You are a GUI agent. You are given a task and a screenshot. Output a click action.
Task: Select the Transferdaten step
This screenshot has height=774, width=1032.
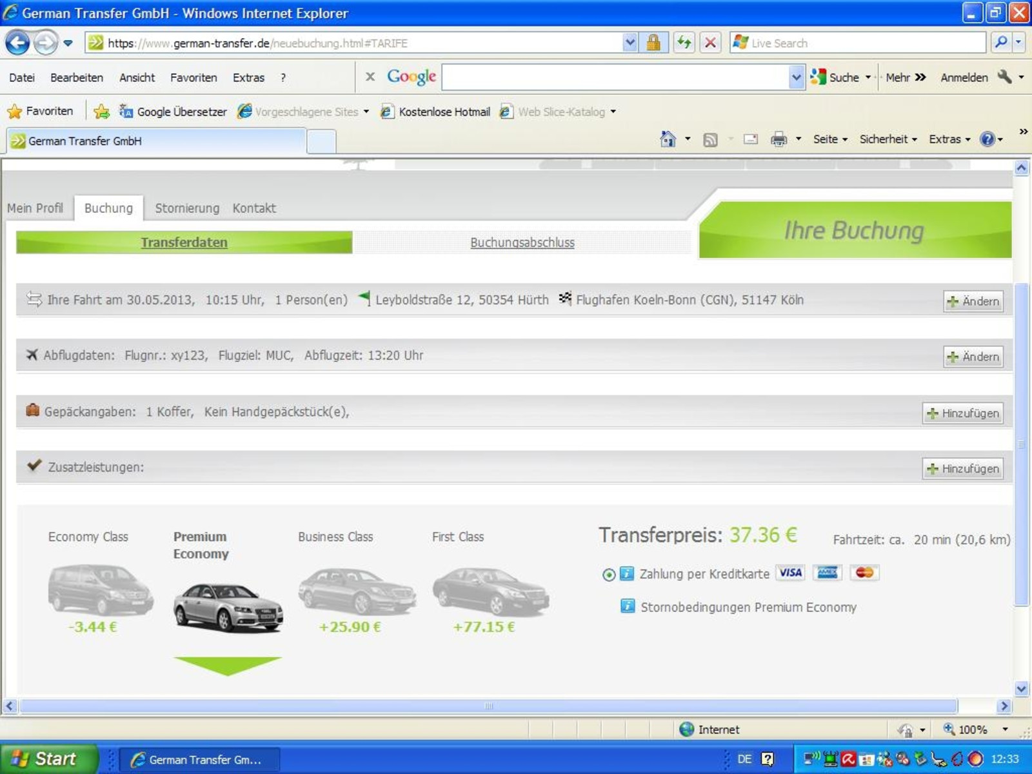click(184, 243)
